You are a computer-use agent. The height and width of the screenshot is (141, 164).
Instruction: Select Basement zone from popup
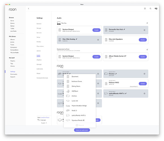[80, 77]
